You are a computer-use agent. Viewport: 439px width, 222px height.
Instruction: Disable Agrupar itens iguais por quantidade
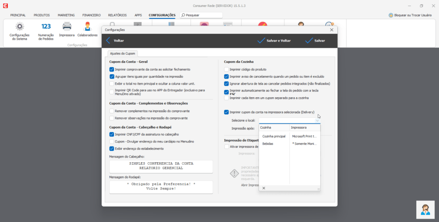tap(112, 76)
